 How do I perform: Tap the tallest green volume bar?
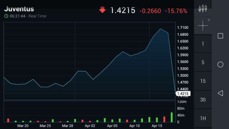[x=172, y=117]
